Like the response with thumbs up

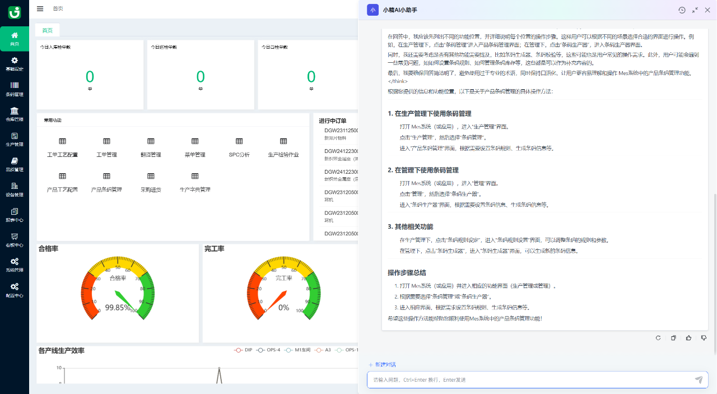(x=688, y=338)
